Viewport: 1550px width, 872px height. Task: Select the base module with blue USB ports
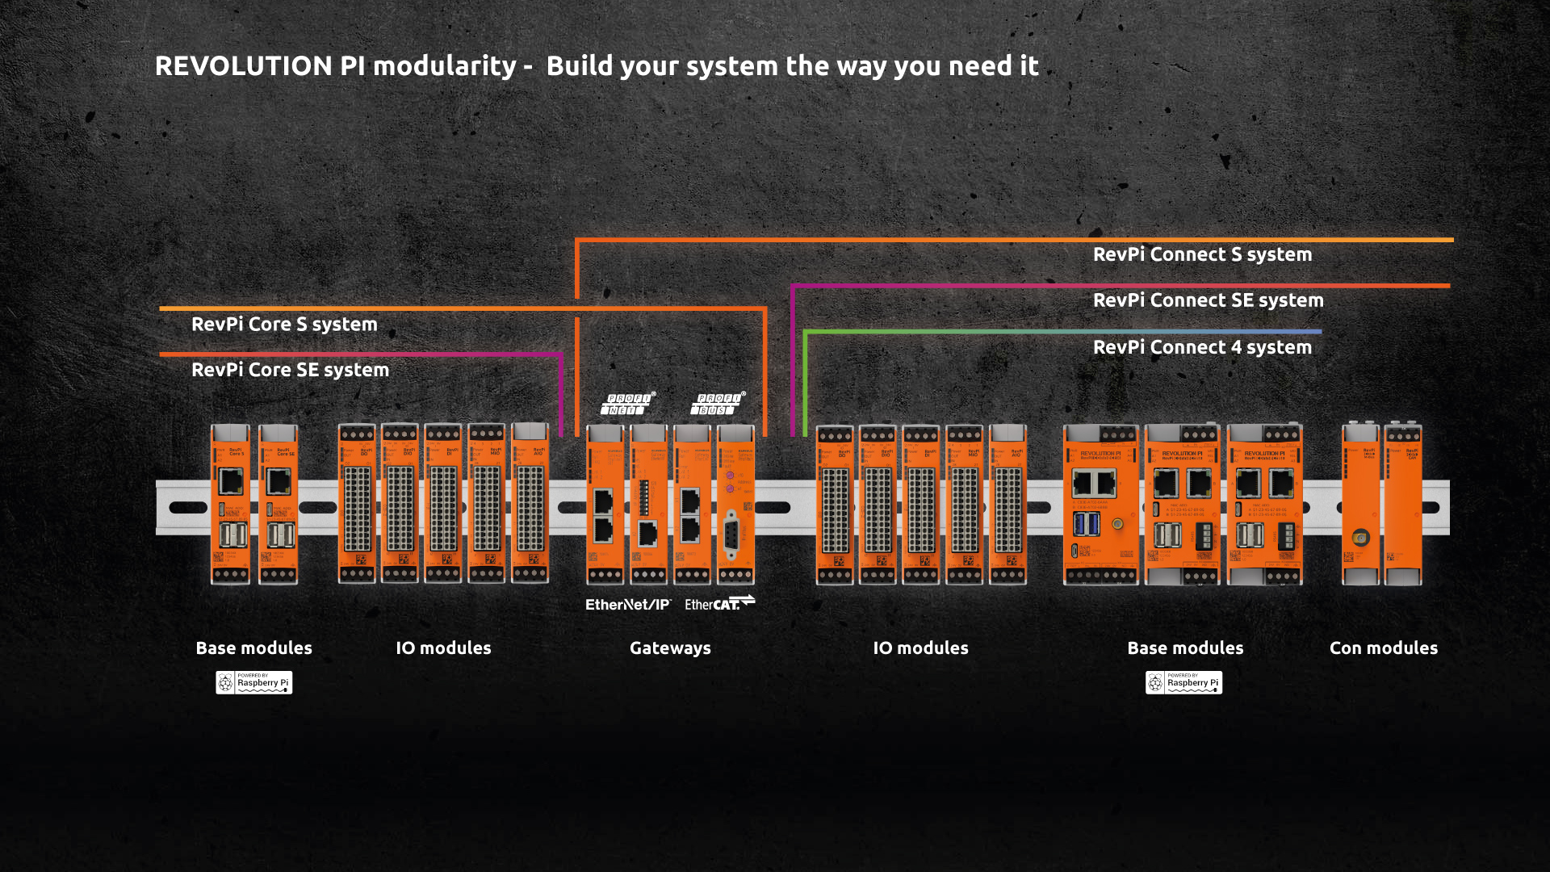click(x=1101, y=505)
